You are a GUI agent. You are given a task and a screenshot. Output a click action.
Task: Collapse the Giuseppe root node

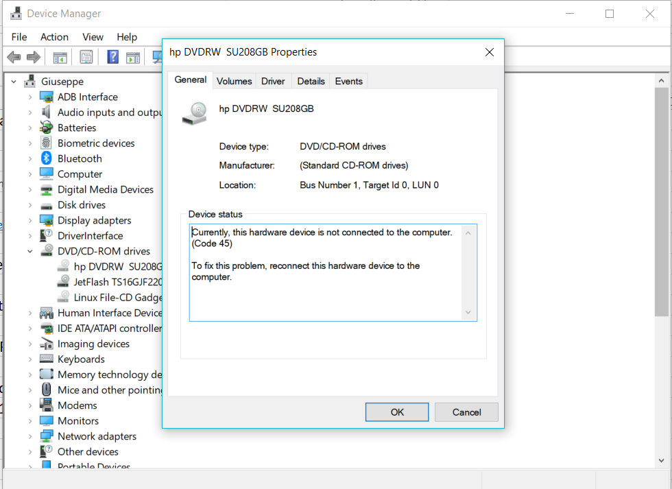[x=14, y=82]
